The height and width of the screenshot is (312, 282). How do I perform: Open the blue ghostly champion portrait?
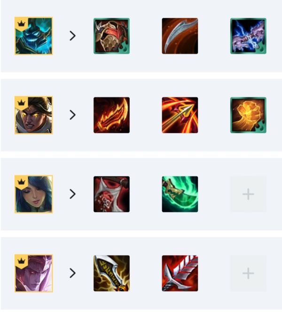(x=34, y=36)
